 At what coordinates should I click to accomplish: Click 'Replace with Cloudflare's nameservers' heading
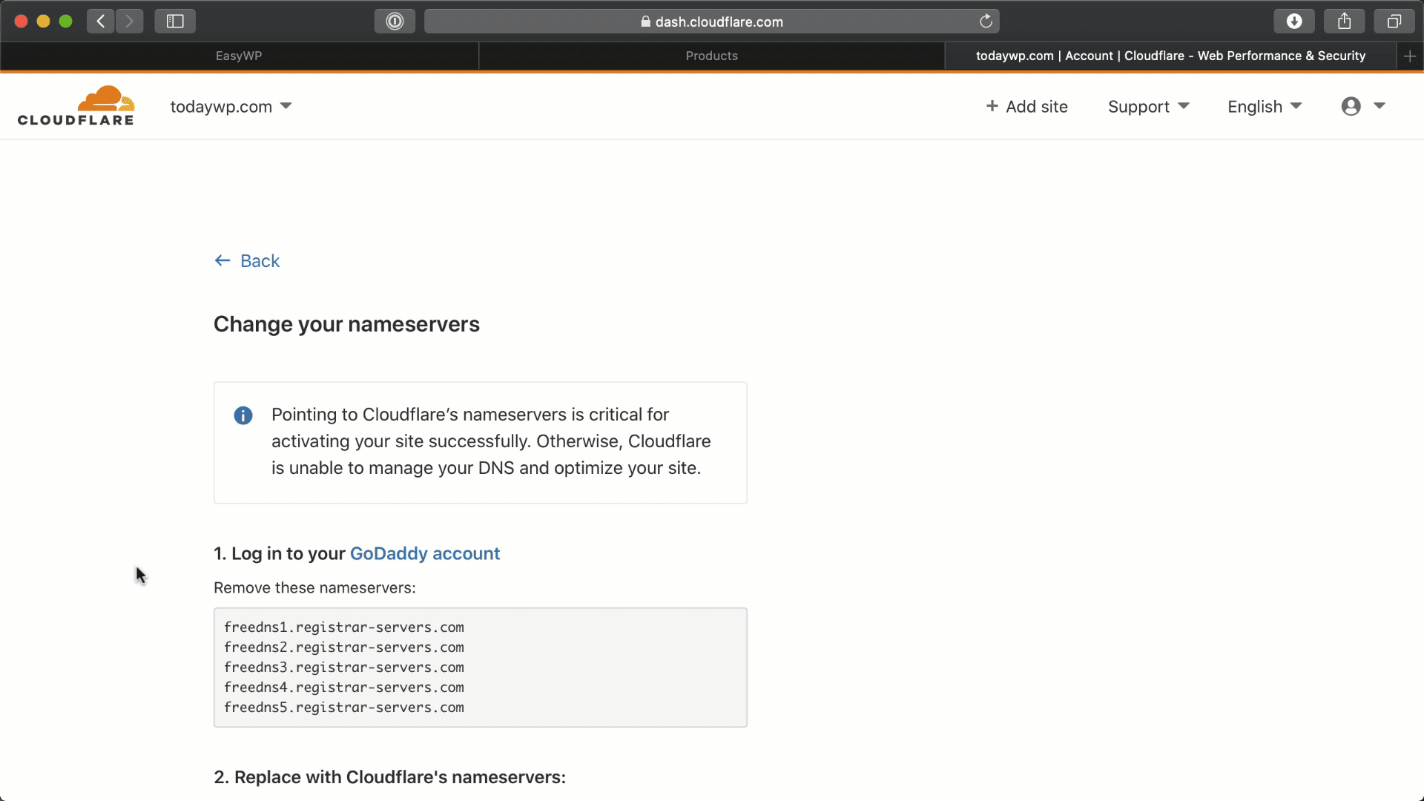(389, 777)
